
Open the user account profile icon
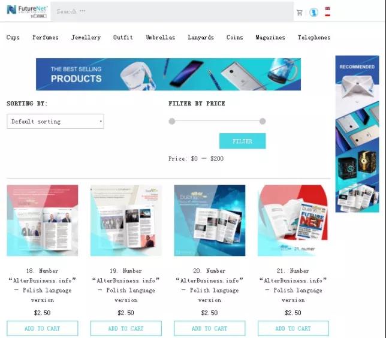click(313, 12)
